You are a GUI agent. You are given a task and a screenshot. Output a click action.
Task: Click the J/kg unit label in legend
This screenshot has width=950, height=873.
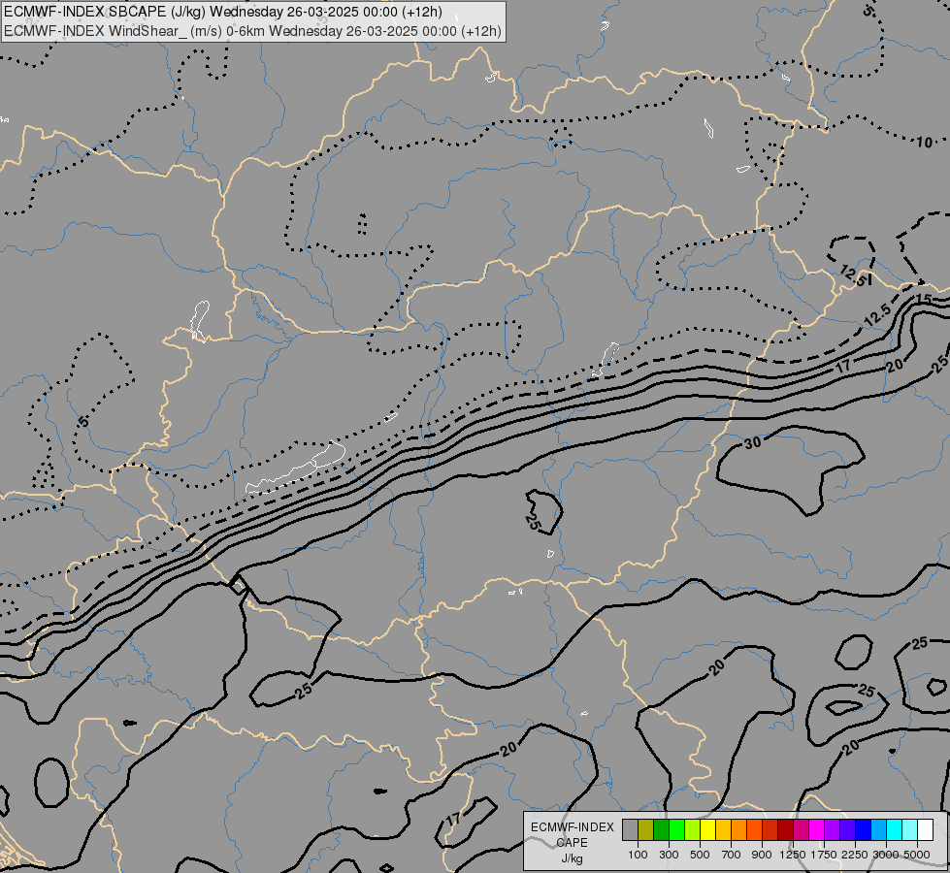(x=572, y=858)
